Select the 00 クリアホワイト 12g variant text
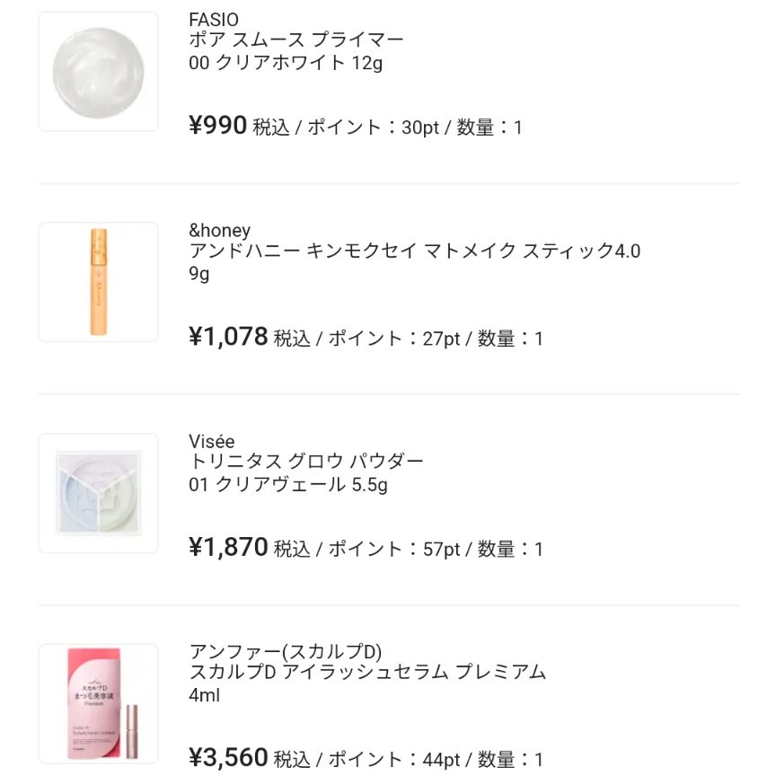The width and height of the screenshot is (776, 776). coord(286,63)
